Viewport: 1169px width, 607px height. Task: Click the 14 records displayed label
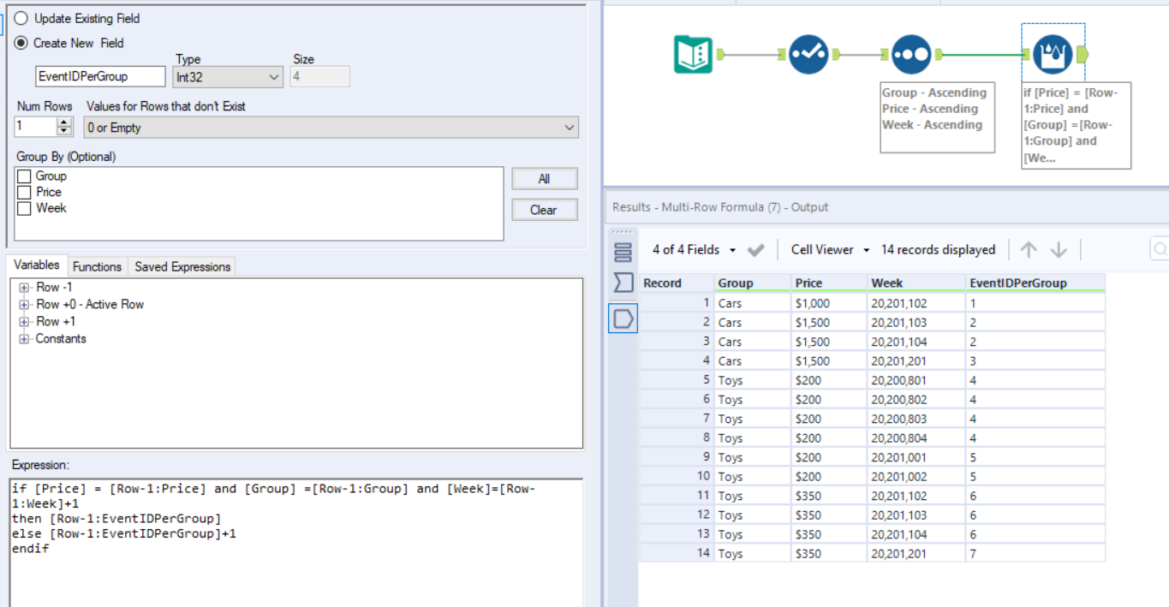938,250
